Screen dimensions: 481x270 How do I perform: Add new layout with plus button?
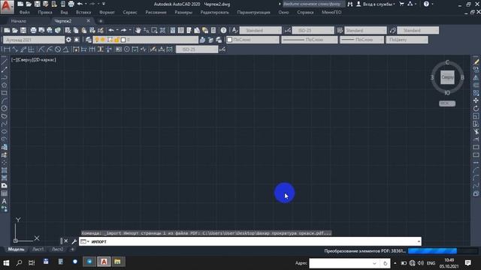click(x=72, y=249)
